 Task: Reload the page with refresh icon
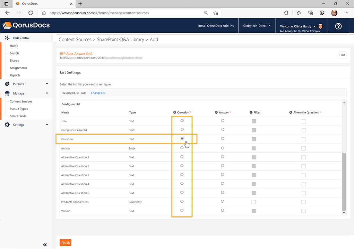click(x=31, y=13)
